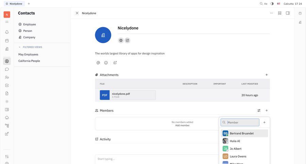Close the Nicelydone detail panel

77,13
